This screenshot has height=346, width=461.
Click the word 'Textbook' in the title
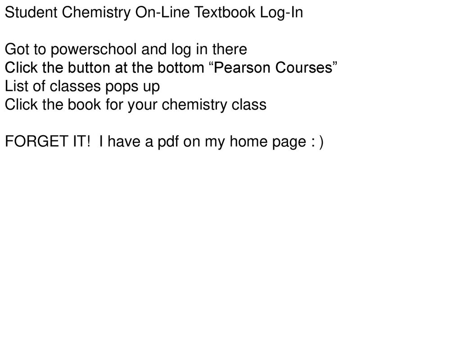225,12
